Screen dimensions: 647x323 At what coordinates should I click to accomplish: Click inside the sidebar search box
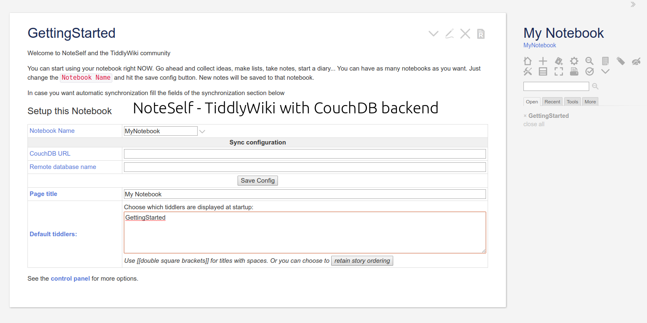pyautogui.click(x=556, y=86)
